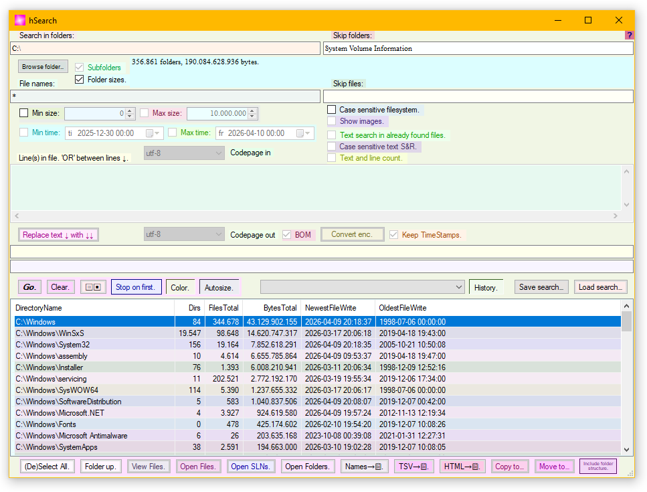Click the File names input field
This screenshot has height=492, width=647.
point(165,96)
